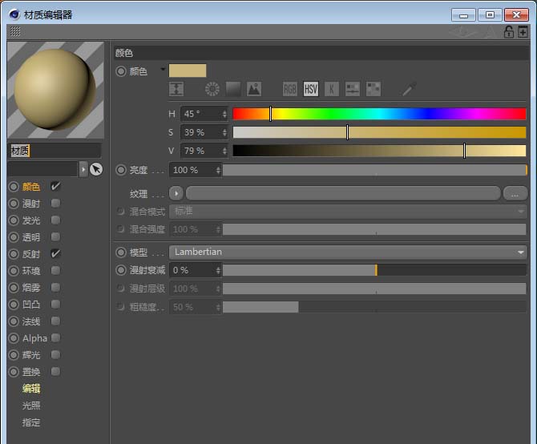This screenshot has width=537, height=444.
Task: Enable the 透明 channel checkbox
Action: tap(55, 237)
